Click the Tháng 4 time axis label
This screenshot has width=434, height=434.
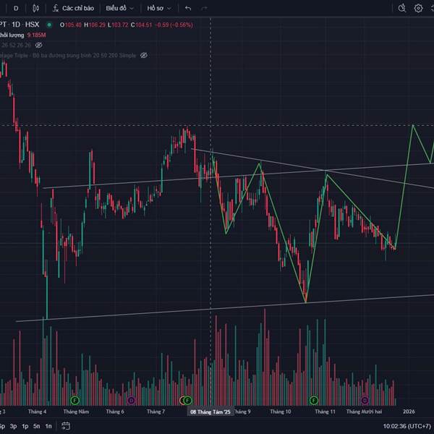tap(37, 412)
